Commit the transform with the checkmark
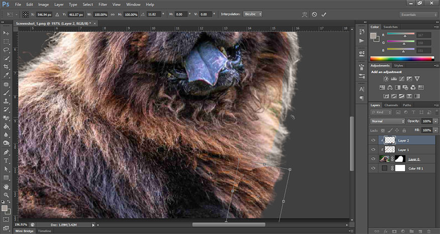Viewport: 440px width, 234px height. (324, 14)
